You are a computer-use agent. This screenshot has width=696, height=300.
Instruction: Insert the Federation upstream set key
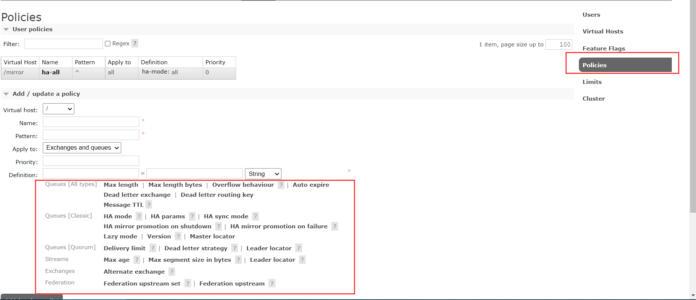tap(142, 284)
